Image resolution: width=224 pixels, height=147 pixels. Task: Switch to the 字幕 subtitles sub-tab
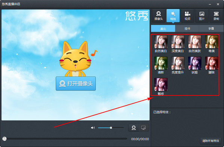pyautogui.click(x=211, y=28)
